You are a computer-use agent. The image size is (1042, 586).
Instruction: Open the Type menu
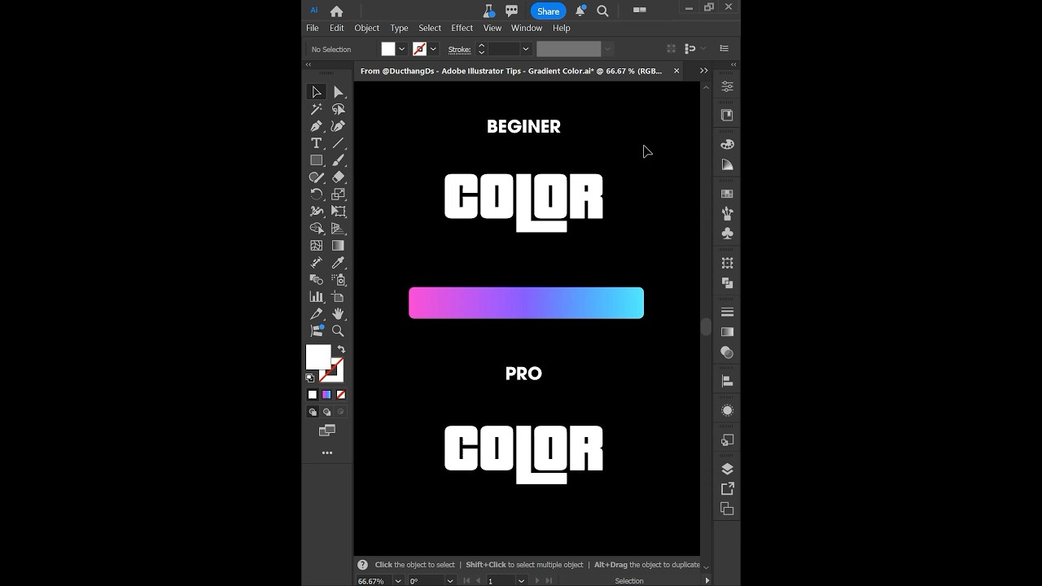(x=399, y=28)
